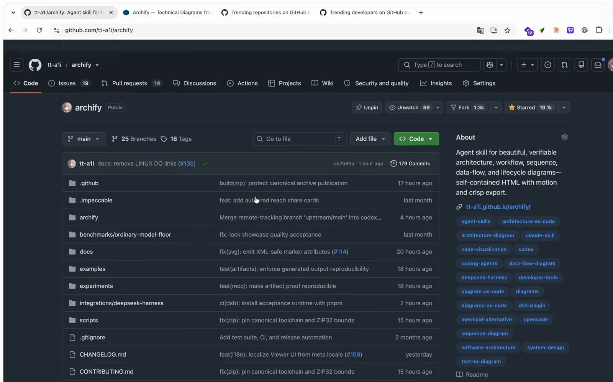
Task: Click the ChatGPT extension icon in toolbar
Action: pos(585,30)
